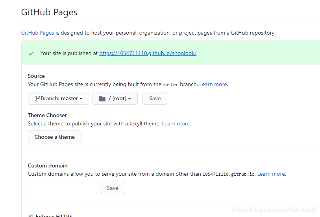Save the custom domain
Viewport: 320px width, 217px height.
coord(113,188)
